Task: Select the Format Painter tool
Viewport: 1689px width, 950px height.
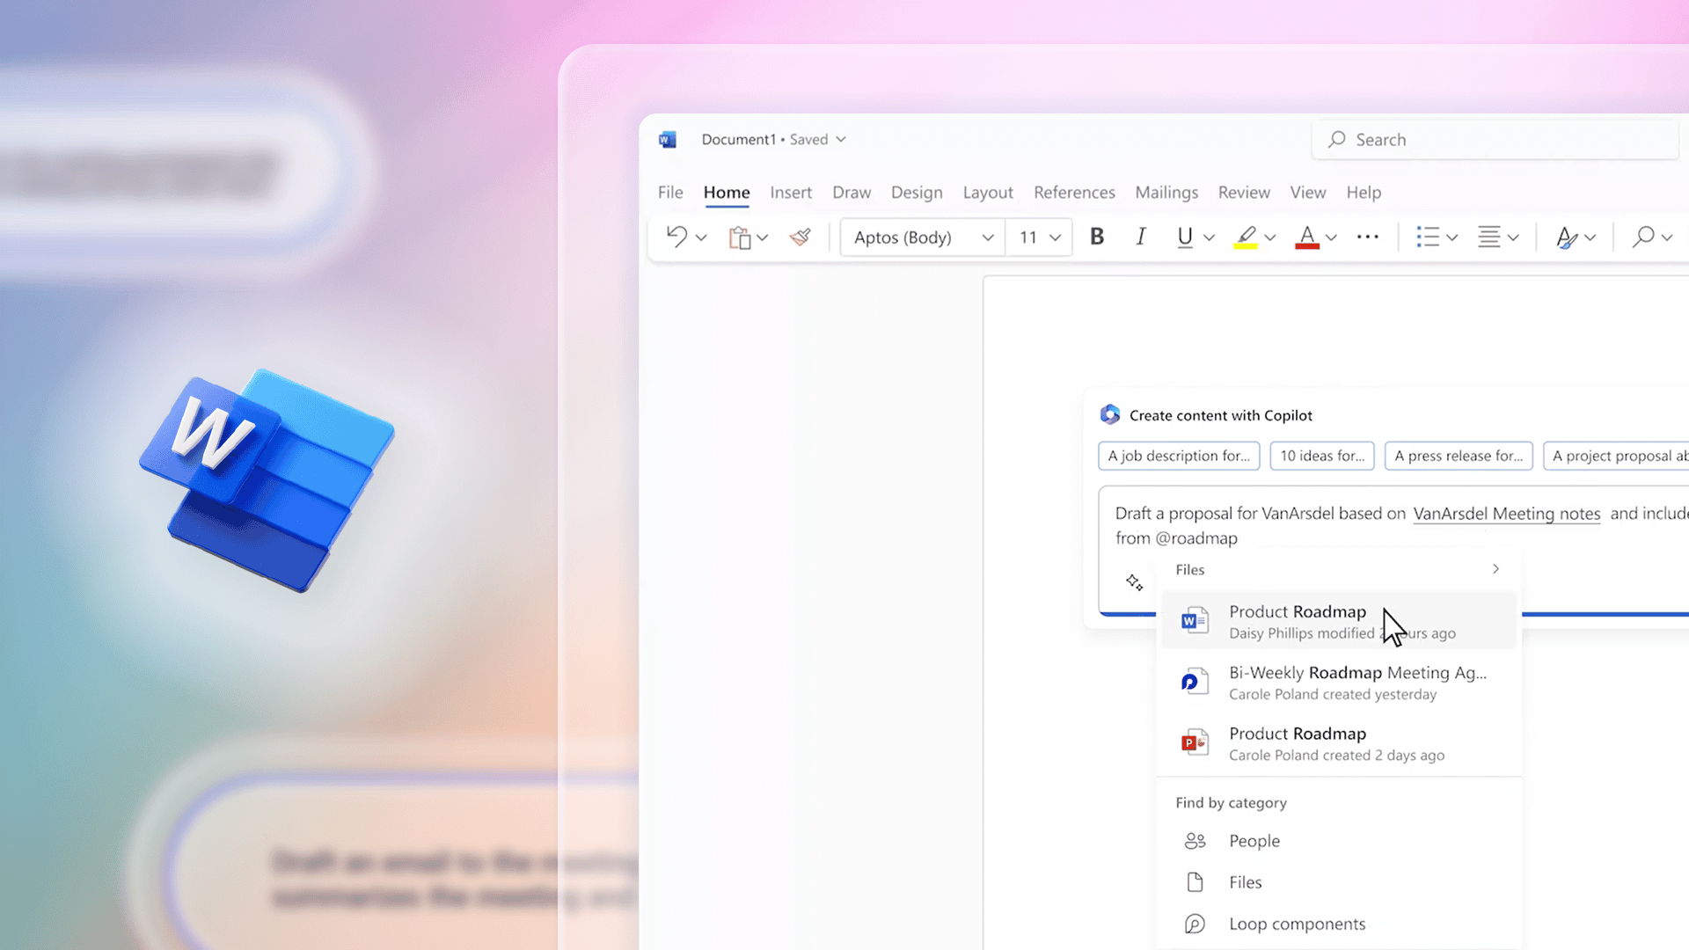Action: [799, 237]
